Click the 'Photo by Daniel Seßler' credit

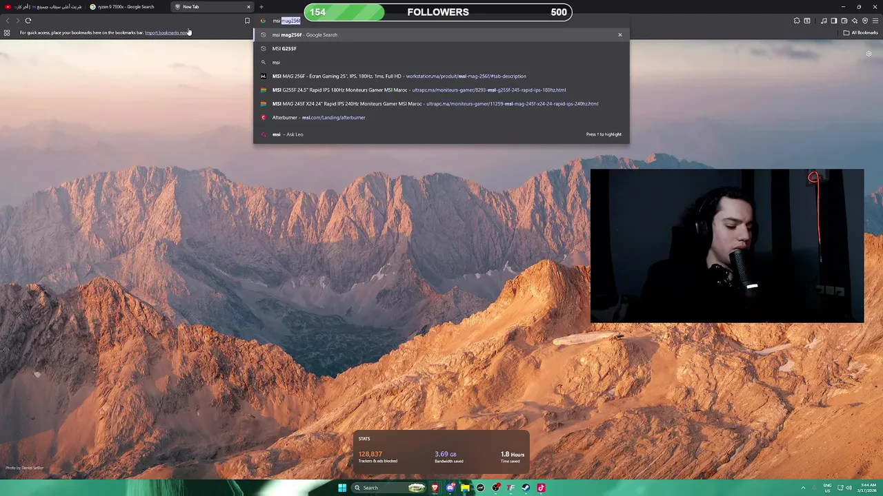pyautogui.click(x=24, y=468)
